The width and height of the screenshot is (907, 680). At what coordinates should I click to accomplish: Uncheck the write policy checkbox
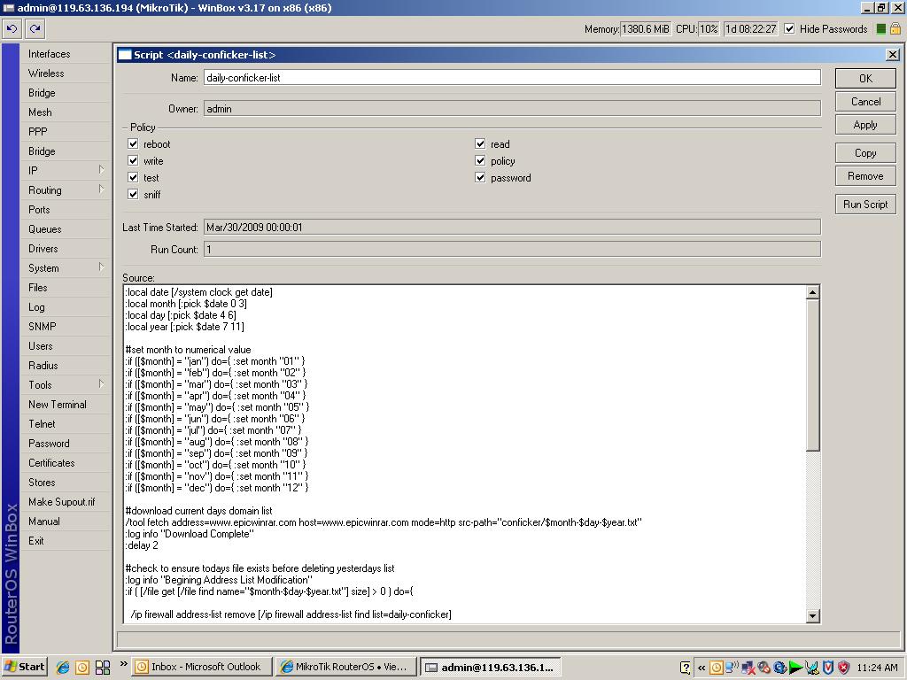133,160
